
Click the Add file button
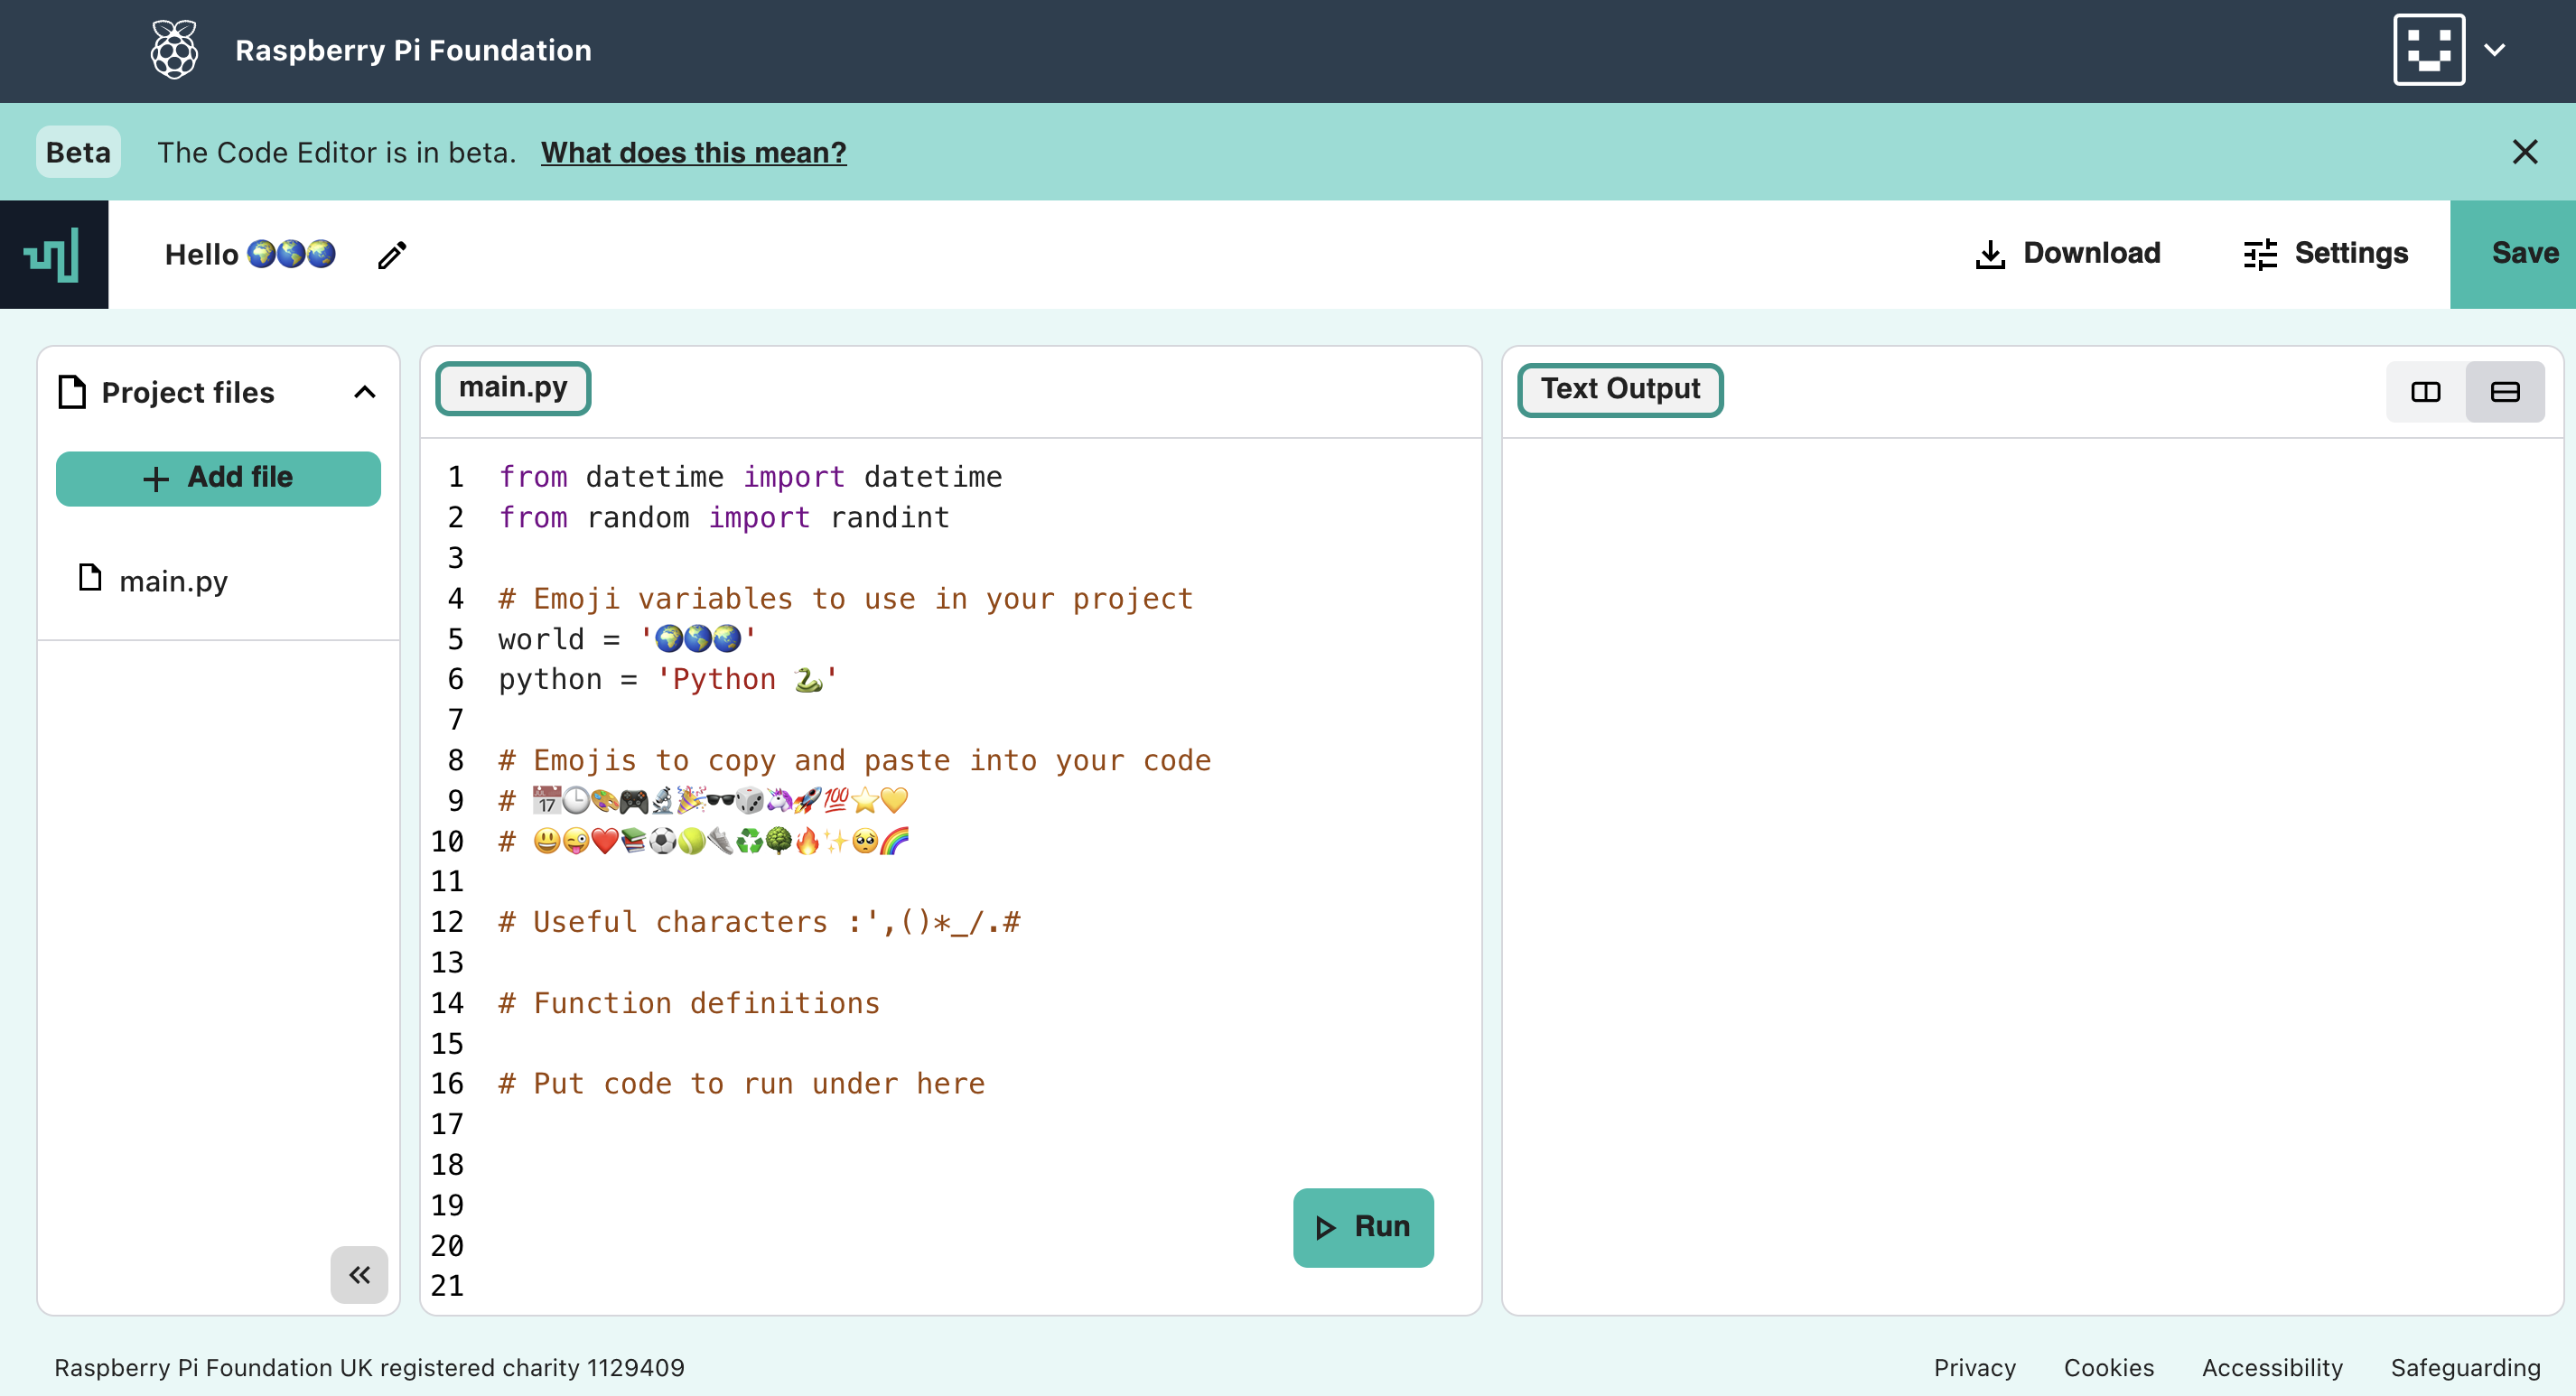click(219, 478)
